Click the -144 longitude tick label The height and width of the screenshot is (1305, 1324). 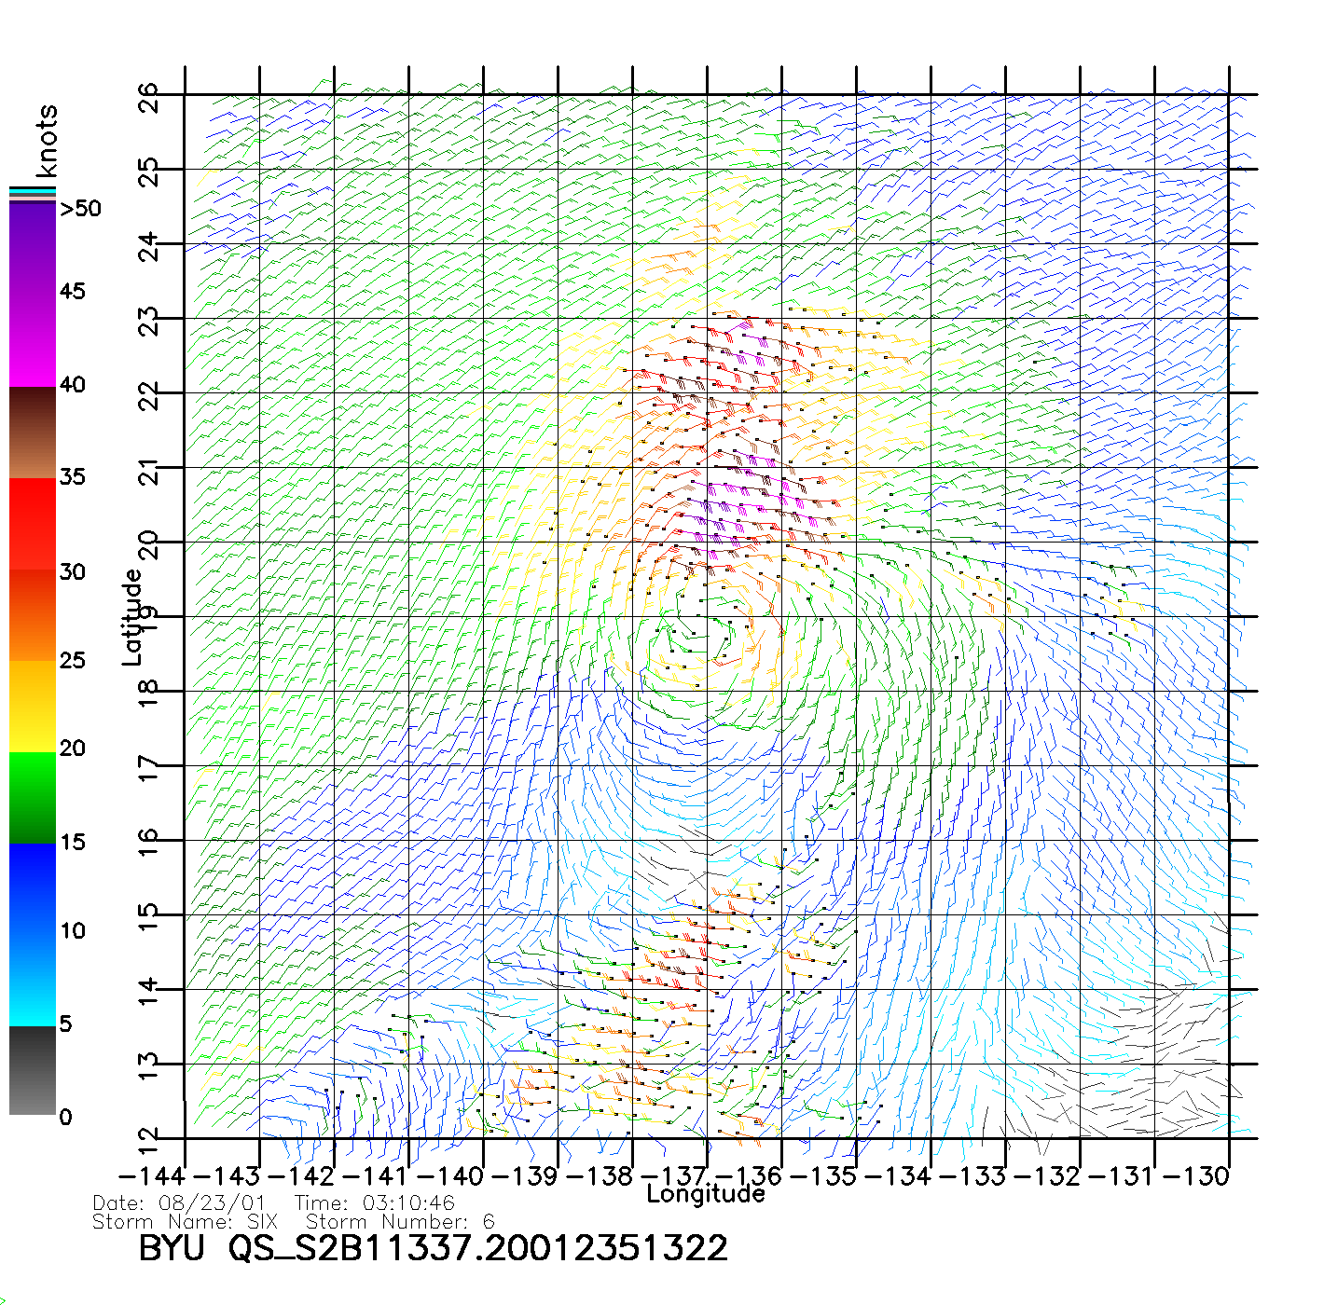coord(151,1176)
